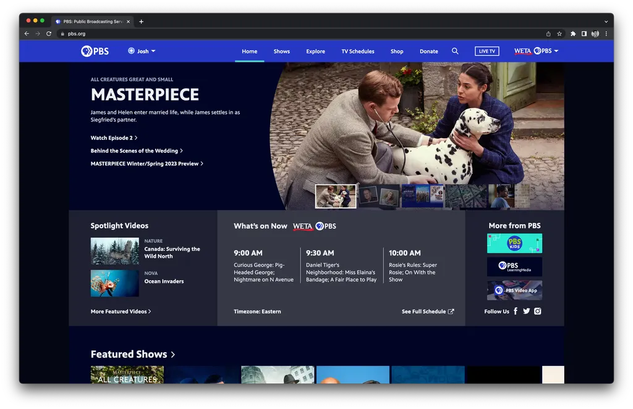The height and width of the screenshot is (409, 633).
Task: Click the green macOS maximize button
Action: click(x=42, y=20)
